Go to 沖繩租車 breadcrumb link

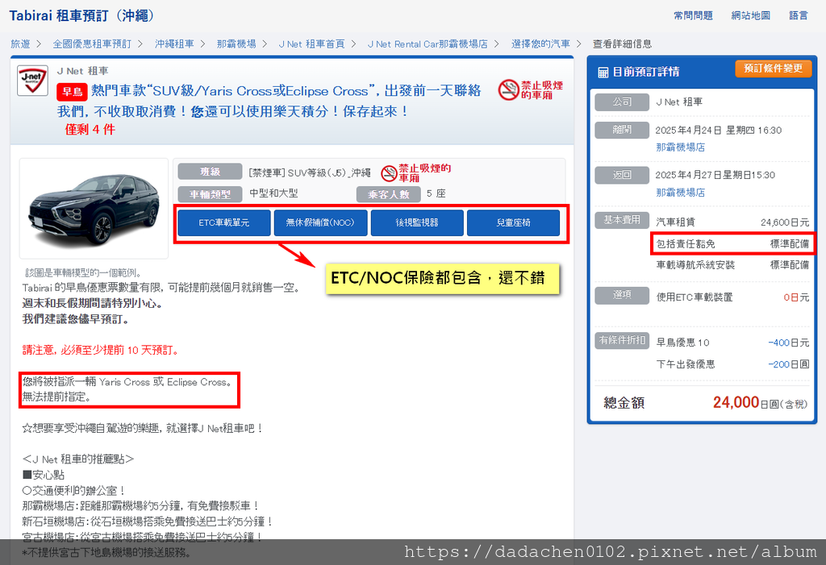coord(174,44)
